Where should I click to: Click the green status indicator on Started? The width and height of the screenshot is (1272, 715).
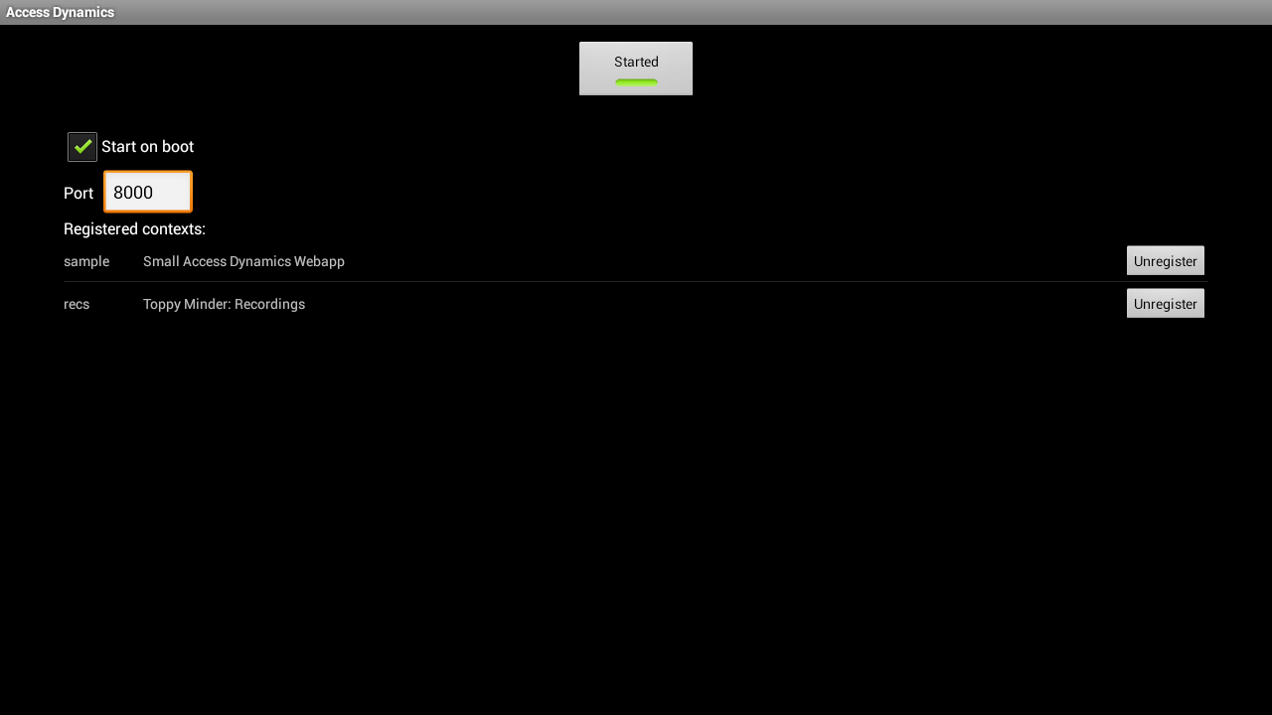click(x=636, y=82)
